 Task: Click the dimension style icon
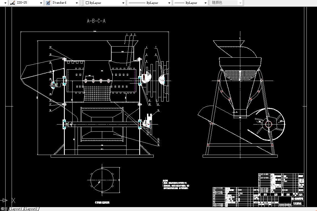(12, 3)
